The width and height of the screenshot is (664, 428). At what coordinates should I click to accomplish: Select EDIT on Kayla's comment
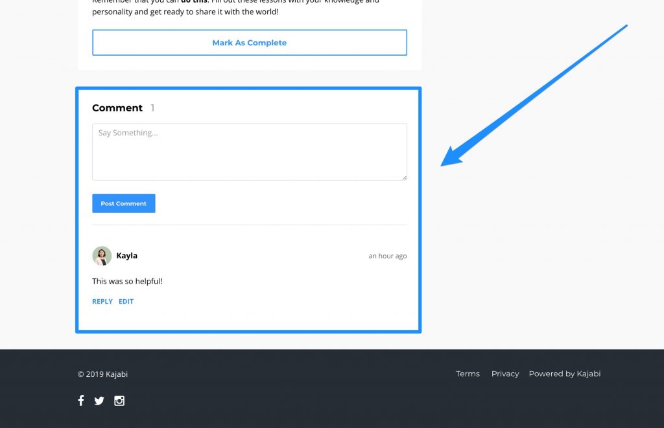[126, 302]
